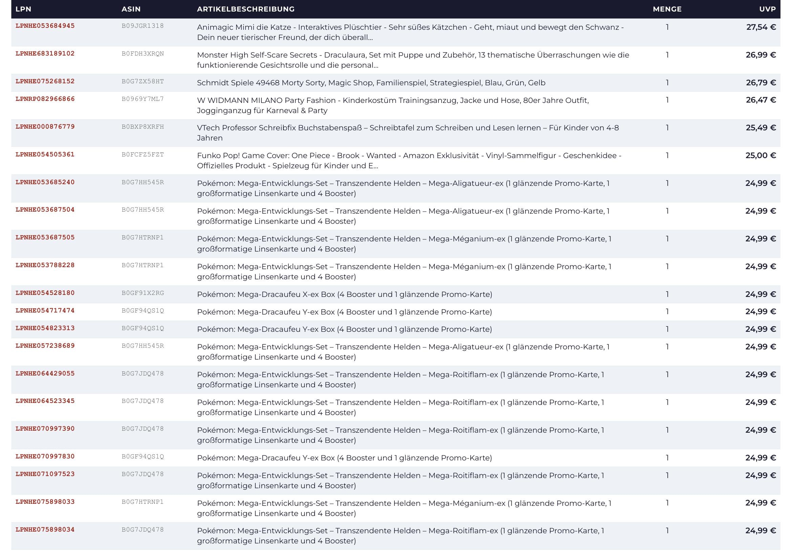This screenshot has width=792, height=560.
Task: Select LPN code LPNHE683189102
Action: pyautogui.click(x=45, y=53)
